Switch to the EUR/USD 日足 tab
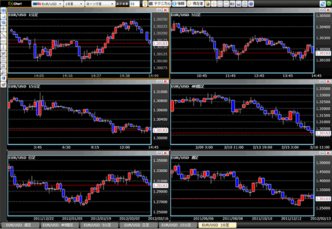 click(138, 225)
